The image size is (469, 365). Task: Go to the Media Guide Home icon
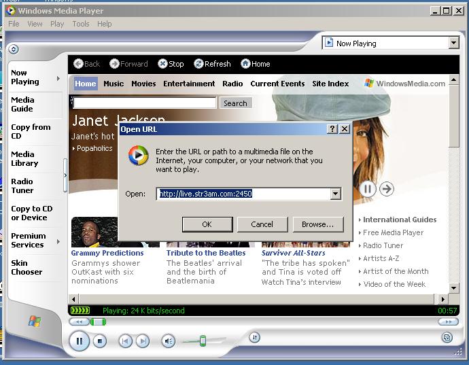point(245,64)
